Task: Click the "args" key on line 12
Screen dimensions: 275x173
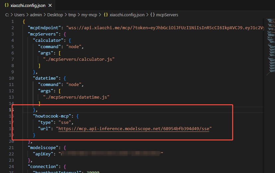Action: (x=46, y=91)
